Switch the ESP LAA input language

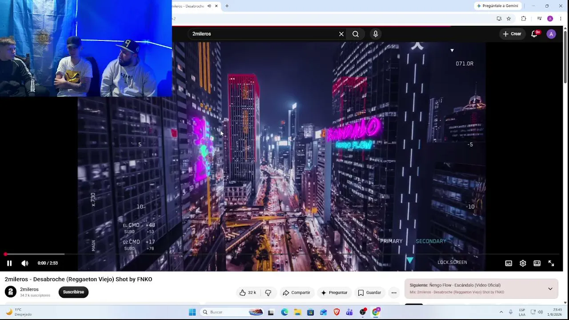coord(522,312)
